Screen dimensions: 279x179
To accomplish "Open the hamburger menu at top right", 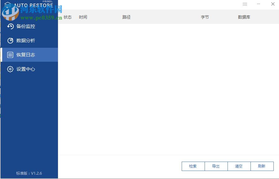I will (245, 4).
